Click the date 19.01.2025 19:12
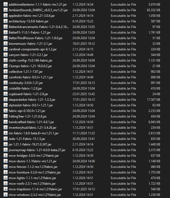 84,43
